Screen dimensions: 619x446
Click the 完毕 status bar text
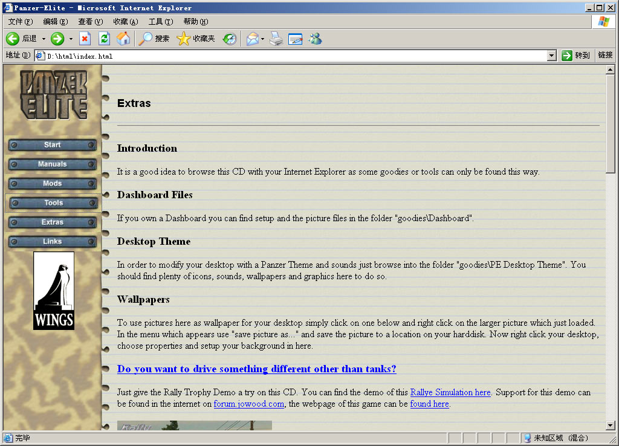tap(22, 438)
